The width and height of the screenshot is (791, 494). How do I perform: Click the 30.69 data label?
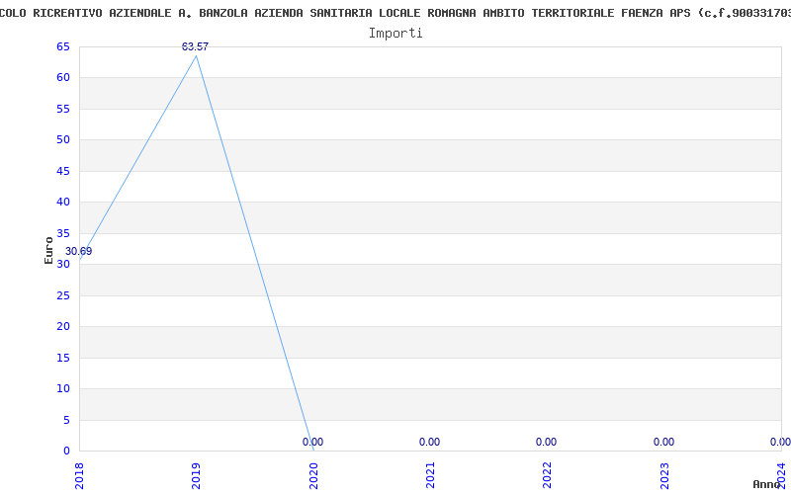[x=79, y=252]
